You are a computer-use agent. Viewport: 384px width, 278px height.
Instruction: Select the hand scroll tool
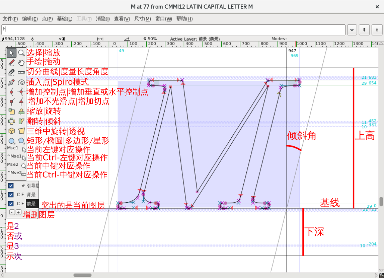[x=21, y=62]
